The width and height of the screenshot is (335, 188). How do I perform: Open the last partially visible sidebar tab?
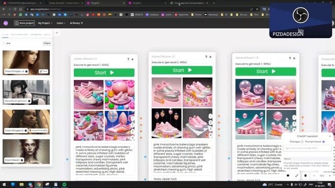point(47,34)
